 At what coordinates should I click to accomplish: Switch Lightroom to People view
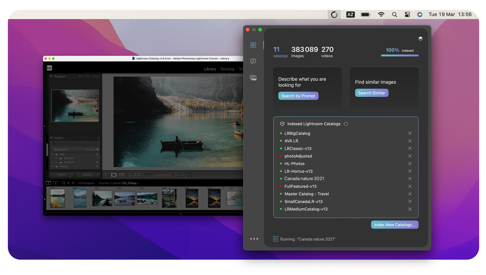[x=137, y=175]
